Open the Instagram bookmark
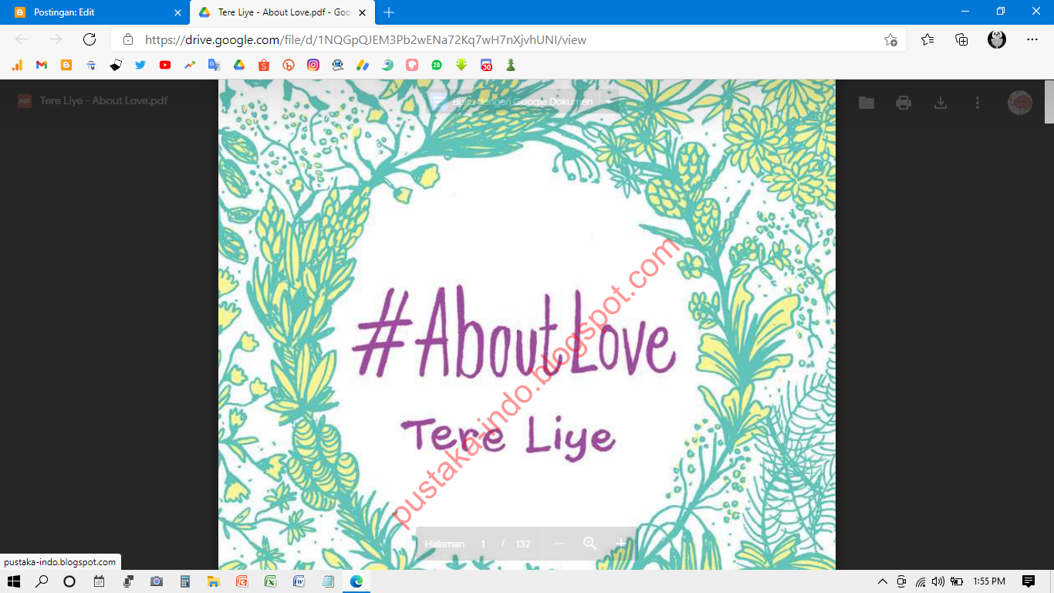 point(313,66)
